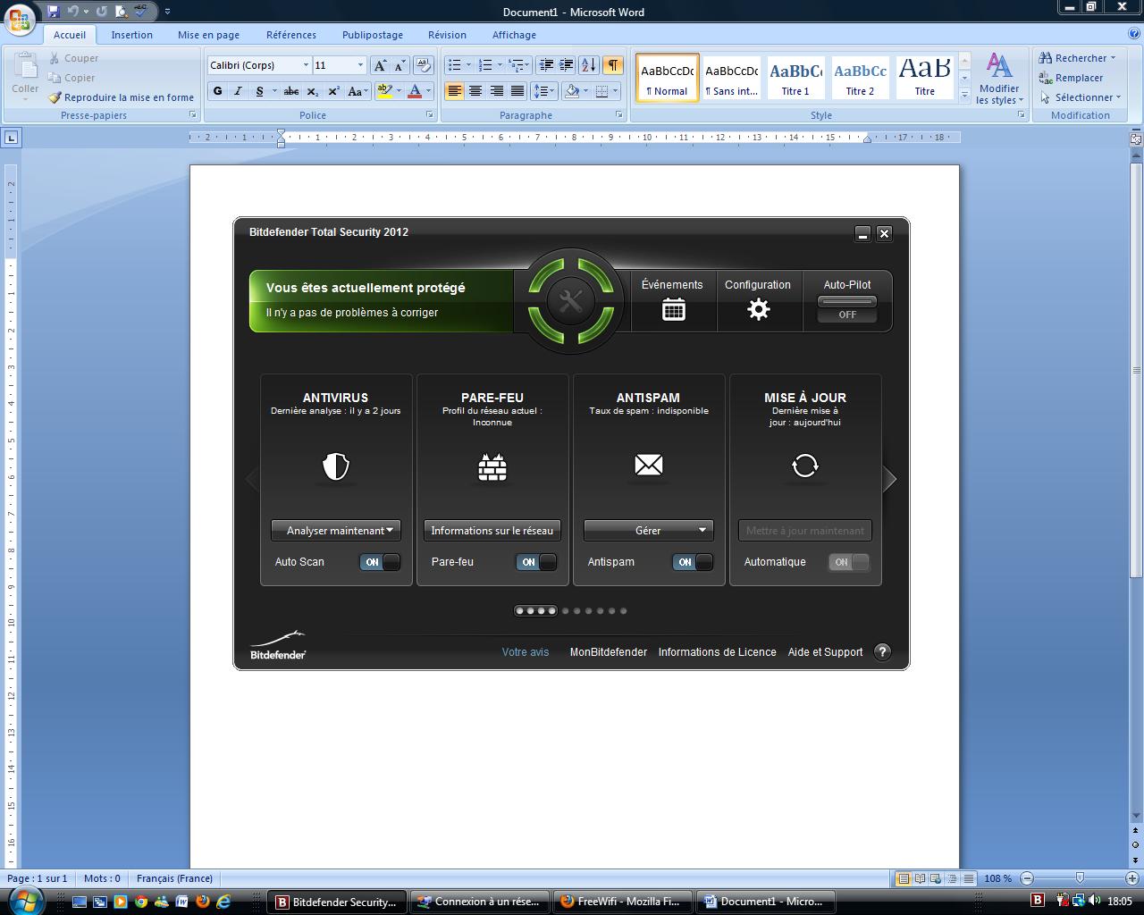The width and height of the screenshot is (1144, 915).
Task: Click the Pare-feu firewall wall icon
Action: click(492, 466)
